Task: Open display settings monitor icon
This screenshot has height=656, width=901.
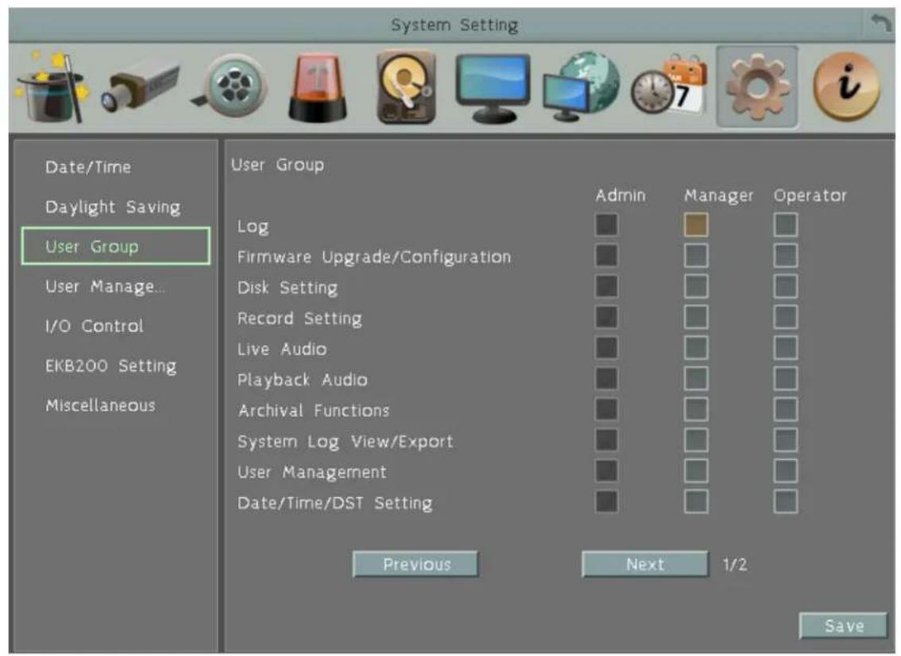Action: click(x=493, y=88)
